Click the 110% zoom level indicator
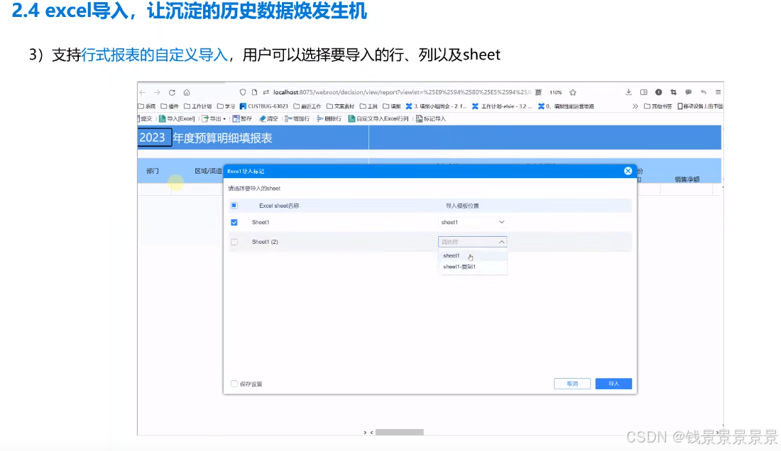The height and width of the screenshot is (451, 781). tap(555, 92)
